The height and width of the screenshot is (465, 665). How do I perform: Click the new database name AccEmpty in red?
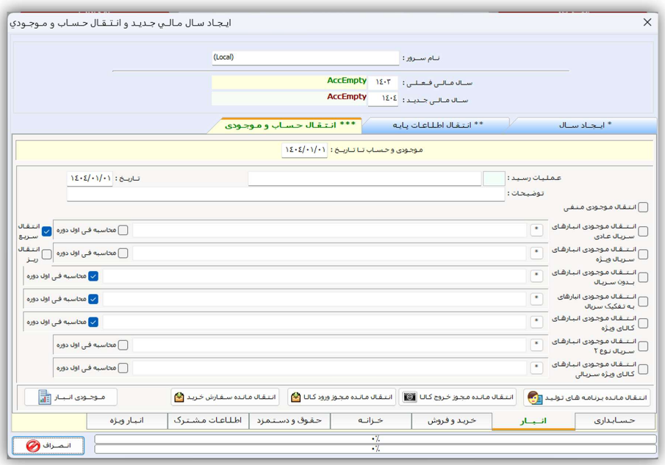pyautogui.click(x=347, y=97)
